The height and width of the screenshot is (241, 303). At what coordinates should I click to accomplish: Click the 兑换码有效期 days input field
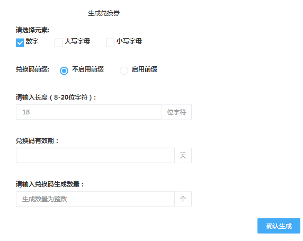click(95, 156)
